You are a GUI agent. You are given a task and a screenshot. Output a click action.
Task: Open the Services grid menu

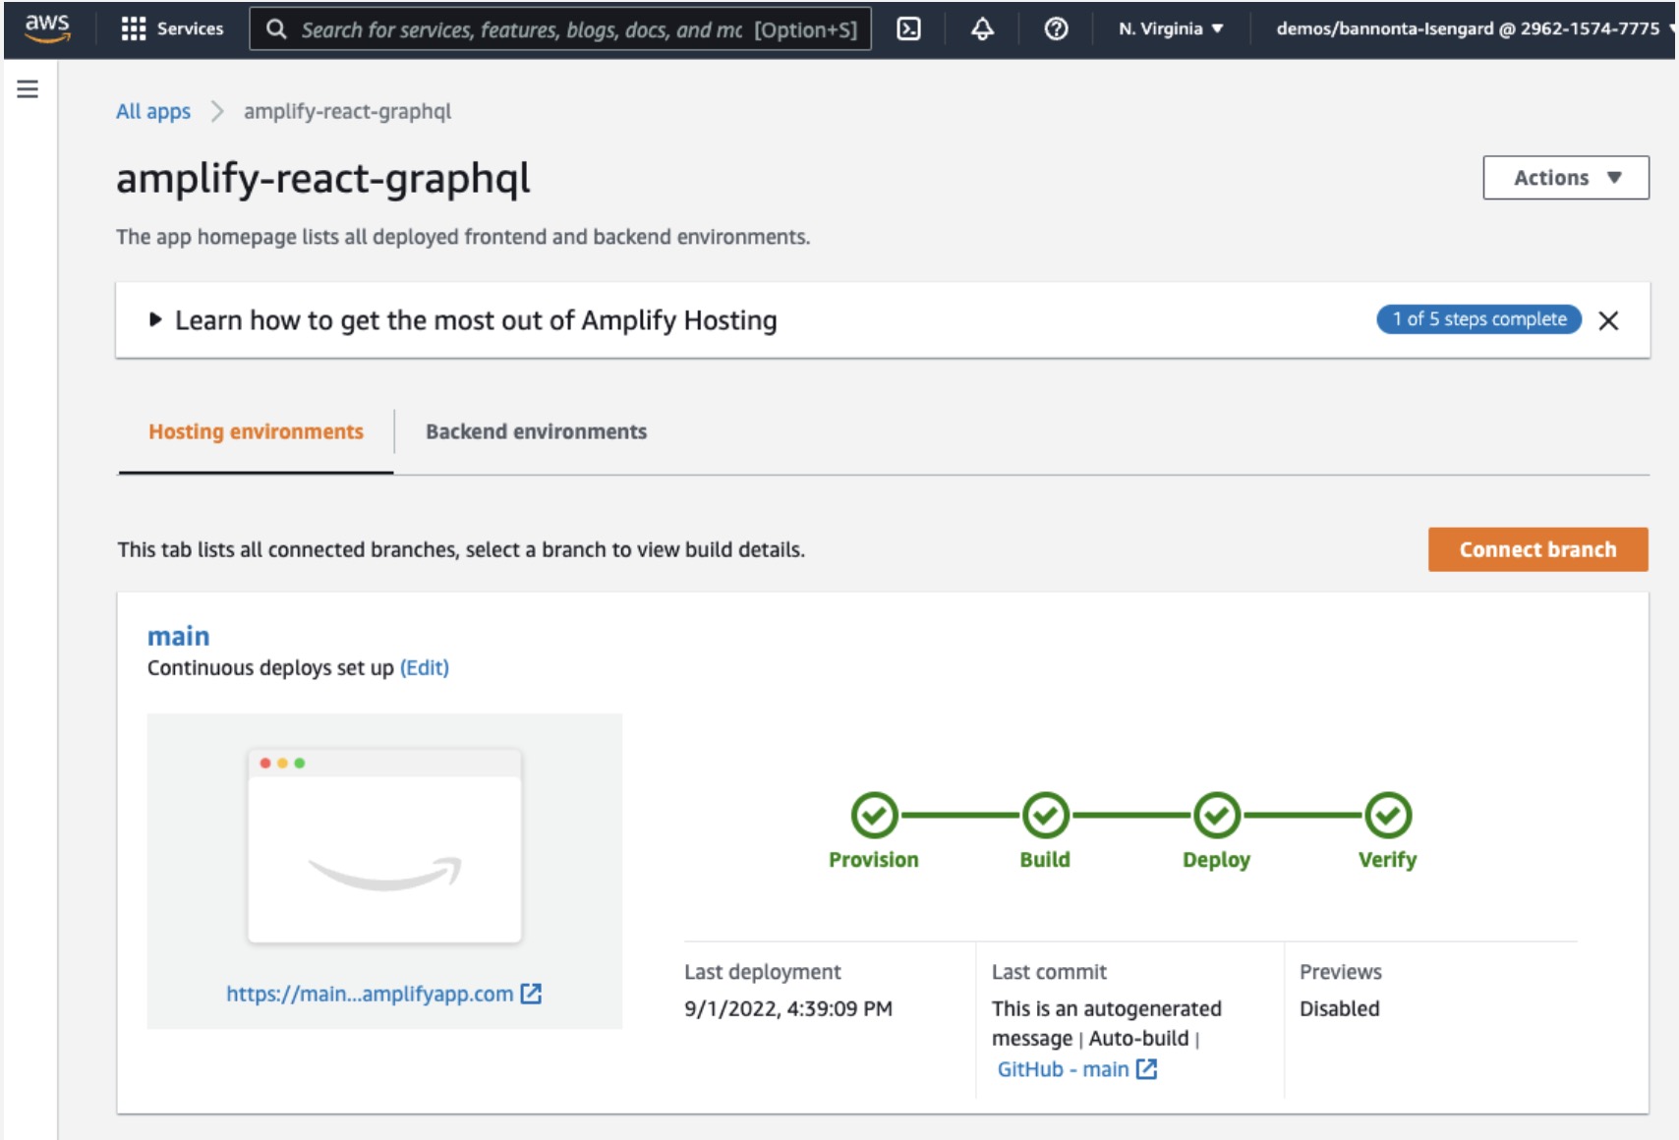click(172, 28)
